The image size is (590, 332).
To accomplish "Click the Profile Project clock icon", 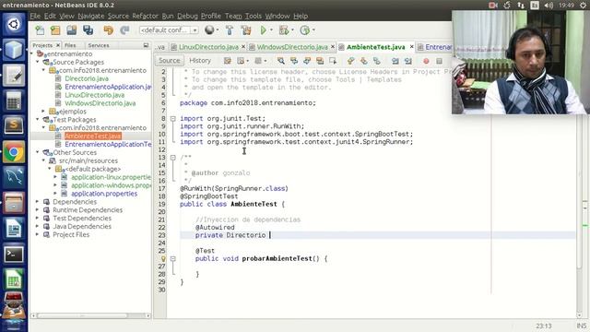I will point(305,30).
